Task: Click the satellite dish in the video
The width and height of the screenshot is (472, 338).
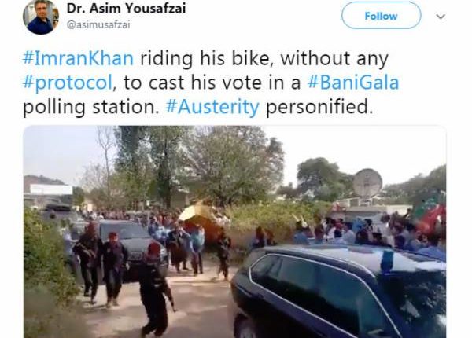Action: point(367,183)
